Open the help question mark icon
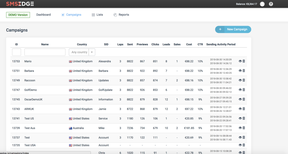 click(271, 4)
